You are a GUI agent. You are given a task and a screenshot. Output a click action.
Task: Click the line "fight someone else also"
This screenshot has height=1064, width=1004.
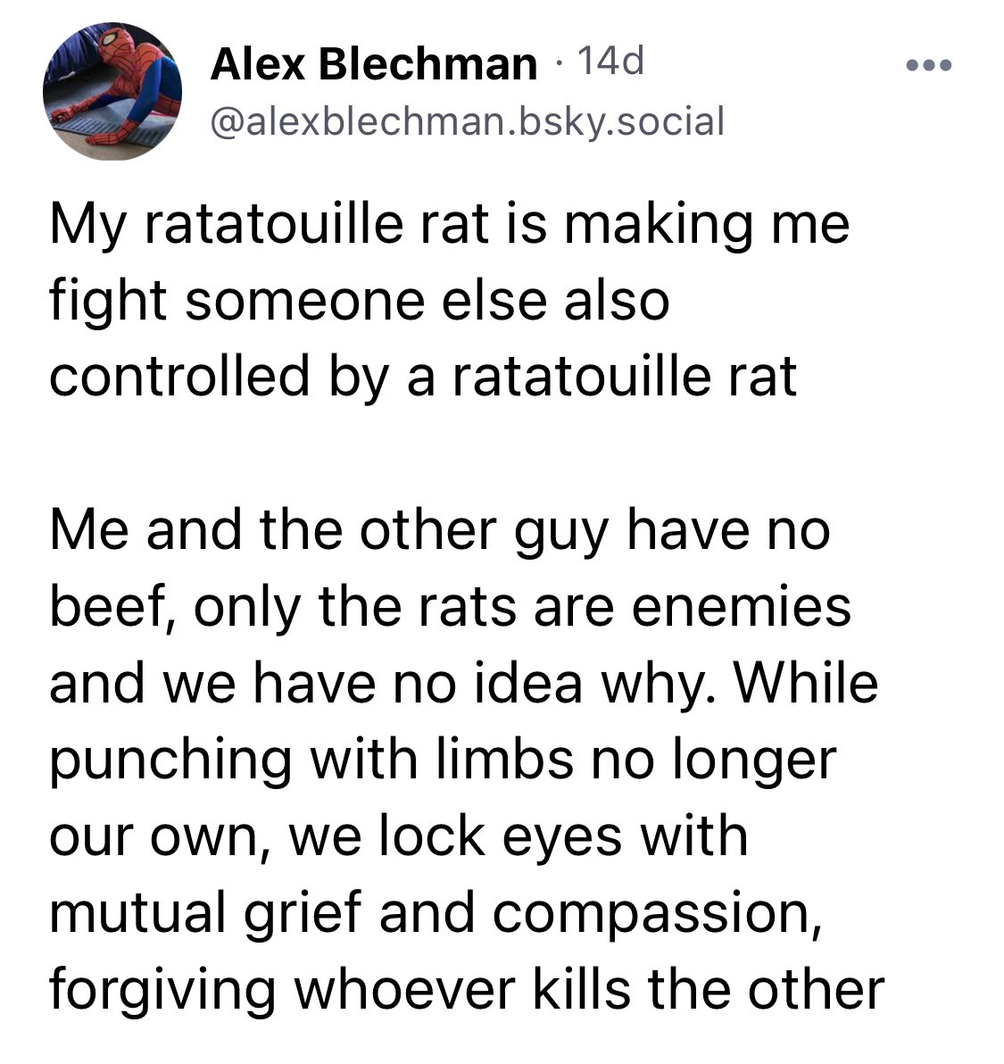coord(359,300)
